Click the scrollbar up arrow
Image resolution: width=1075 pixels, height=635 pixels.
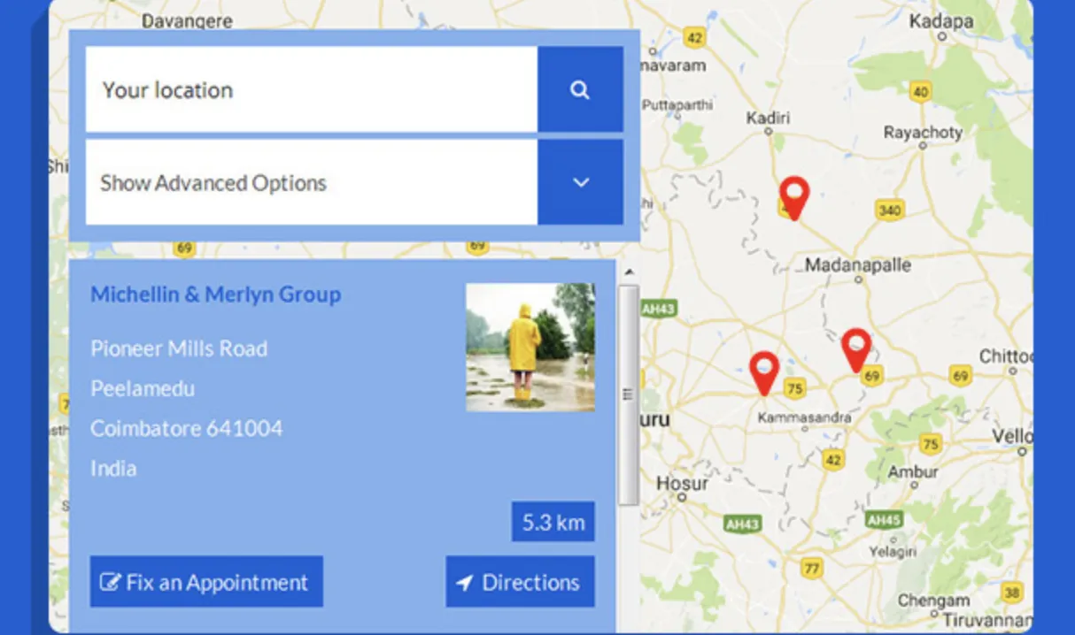pos(628,272)
